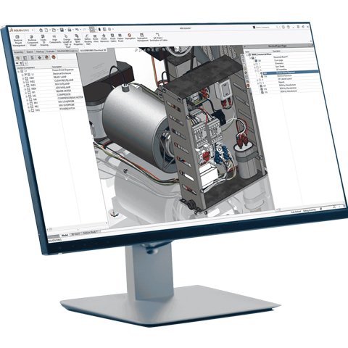Switch to the Assembly ribbon tab
Image resolution: width=348 pixels, height=348 pixels.
(x=19, y=52)
